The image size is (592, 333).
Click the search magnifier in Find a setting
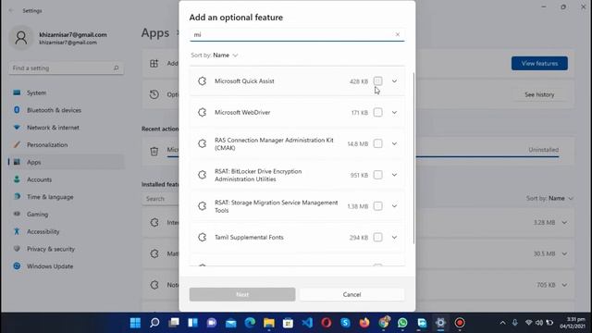point(116,68)
